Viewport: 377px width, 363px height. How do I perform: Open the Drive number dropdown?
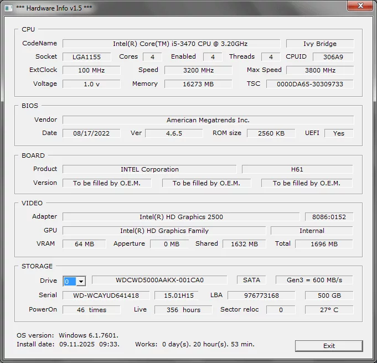click(x=81, y=281)
